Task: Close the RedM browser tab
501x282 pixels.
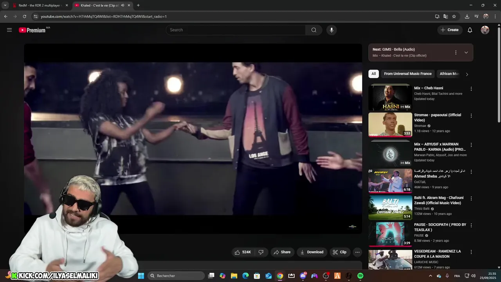Action: point(67,5)
